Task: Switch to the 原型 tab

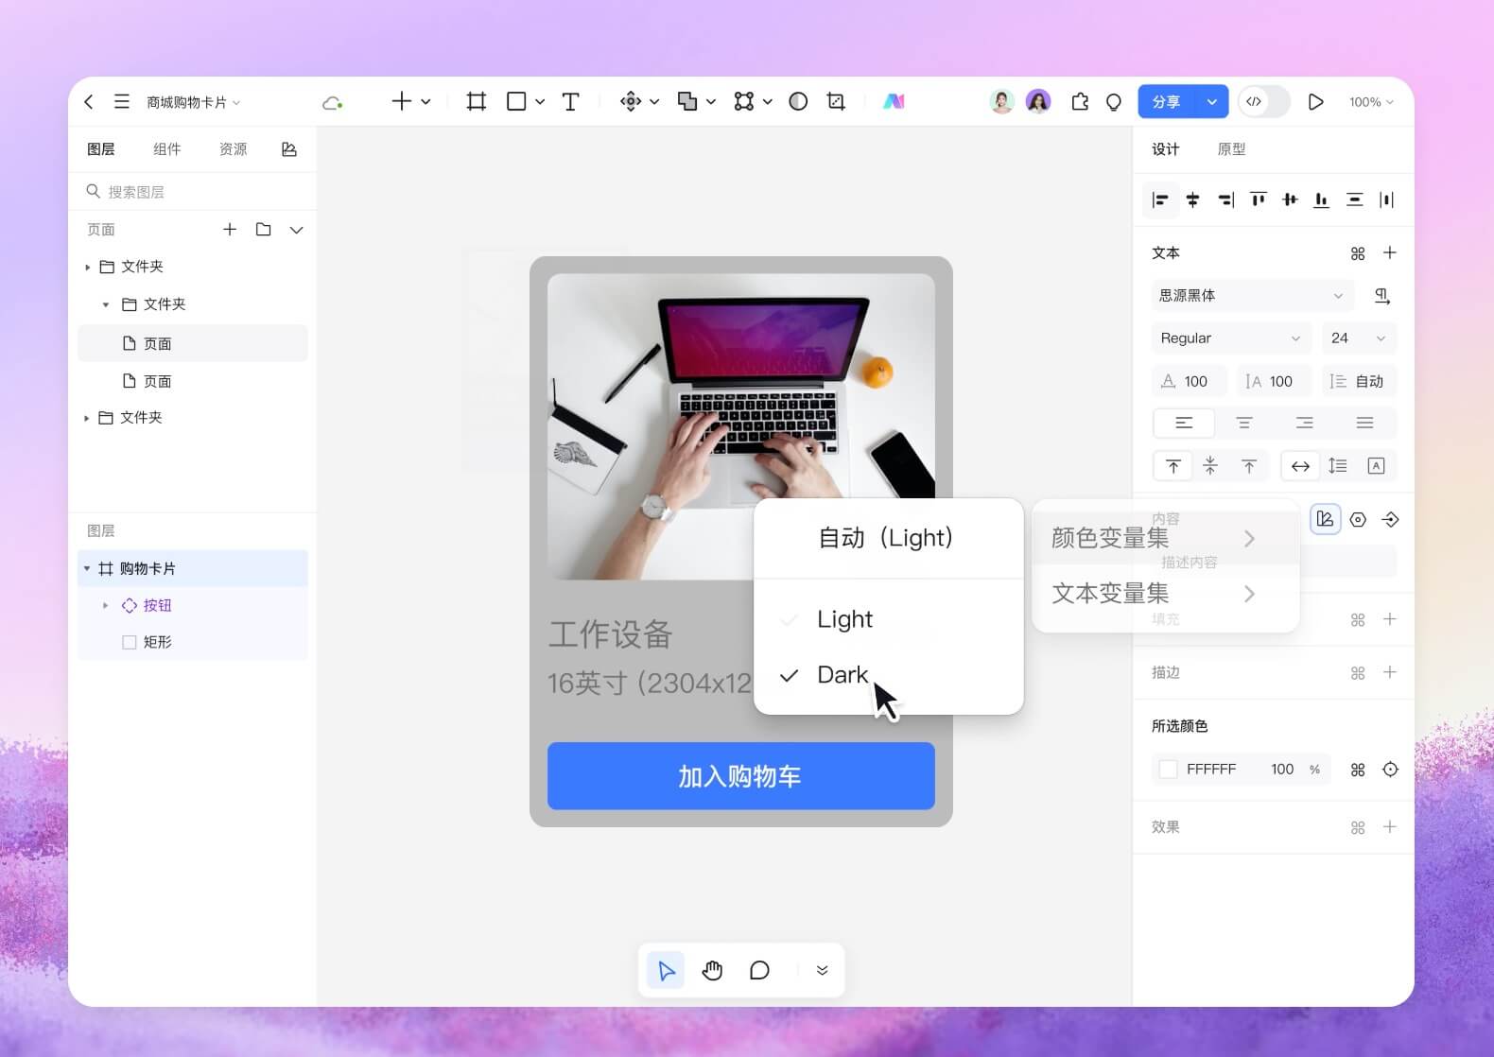Action: click(x=1231, y=149)
